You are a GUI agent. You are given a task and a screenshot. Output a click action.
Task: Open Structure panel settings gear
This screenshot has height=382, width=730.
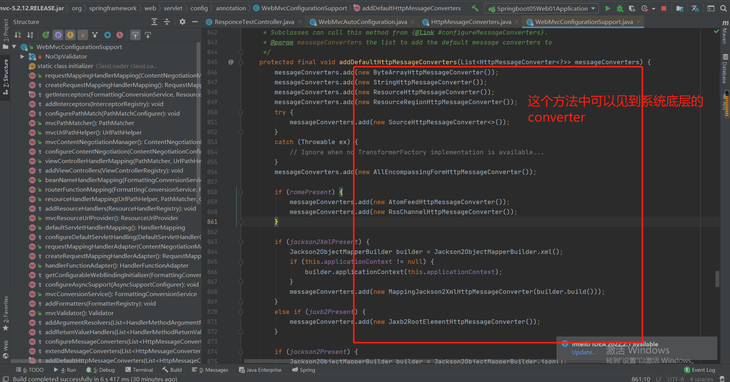[182, 22]
